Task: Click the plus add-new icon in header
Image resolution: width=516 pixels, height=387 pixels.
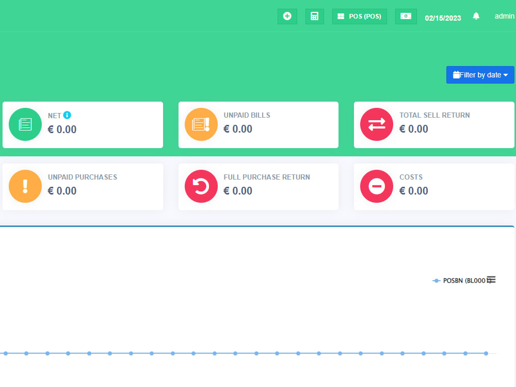Action: coord(287,17)
